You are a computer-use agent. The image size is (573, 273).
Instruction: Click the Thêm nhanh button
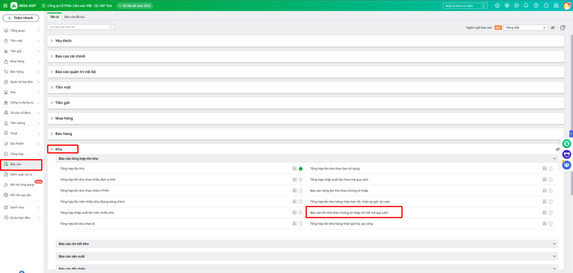(x=21, y=18)
